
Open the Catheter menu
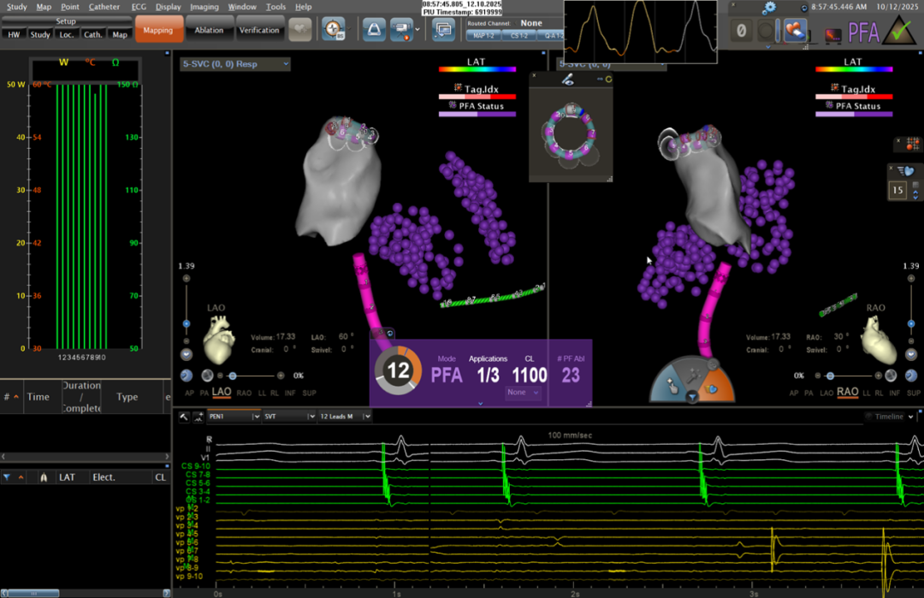click(x=104, y=7)
